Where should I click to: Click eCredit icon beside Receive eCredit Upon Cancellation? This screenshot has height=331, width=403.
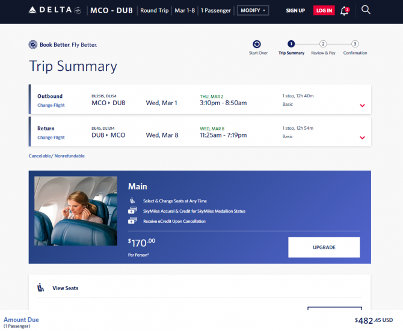click(132, 220)
